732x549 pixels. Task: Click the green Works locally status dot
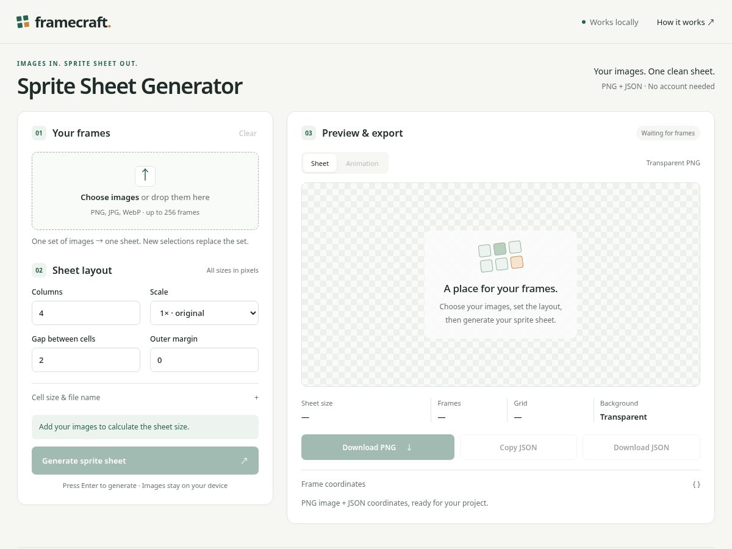pyautogui.click(x=584, y=22)
